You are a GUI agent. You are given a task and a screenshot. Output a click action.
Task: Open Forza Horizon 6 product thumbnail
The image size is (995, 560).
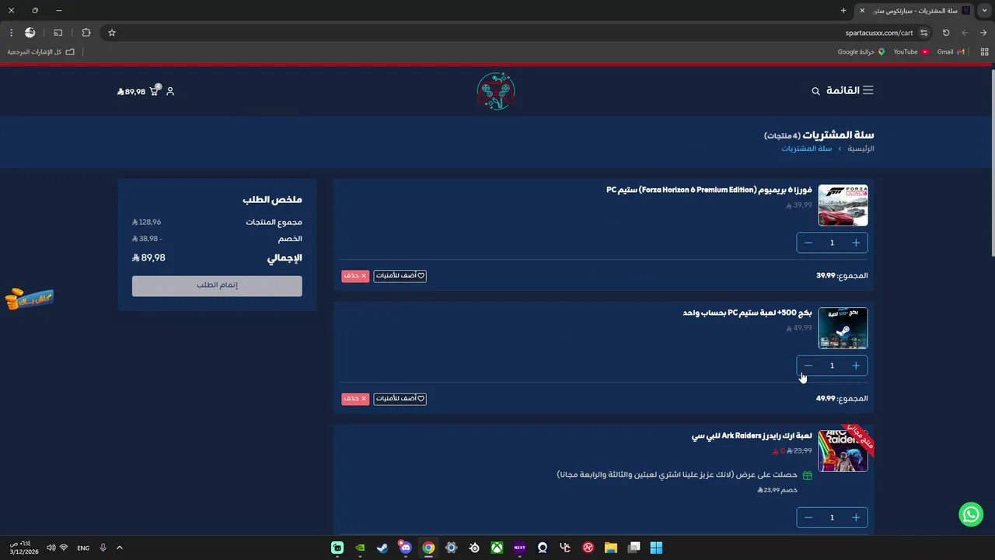pyautogui.click(x=843, y=205)
